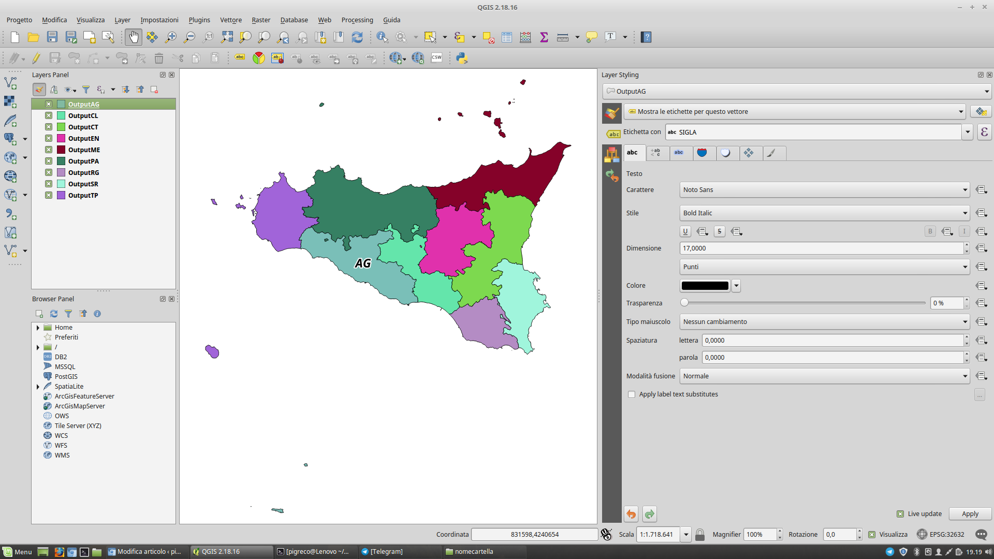Viewport: 994px width, 559px height.
Task: Open the Processing menu
Action: click(357, 20)
